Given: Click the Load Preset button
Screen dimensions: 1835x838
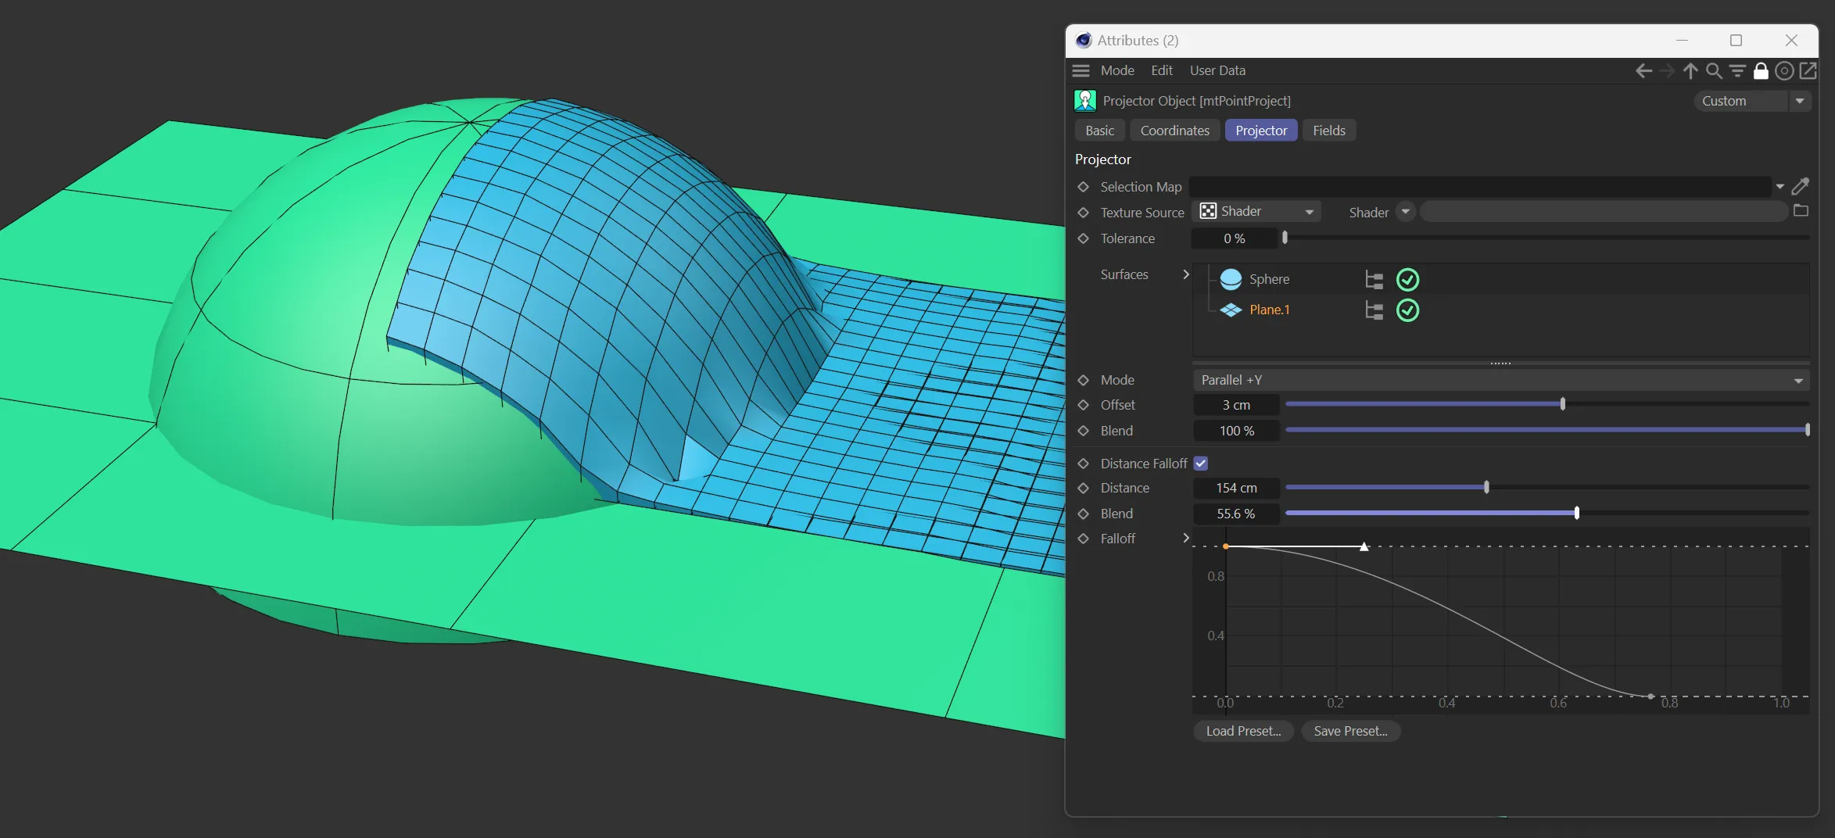Looking at the screenshot, I should tap(1243, 731).
